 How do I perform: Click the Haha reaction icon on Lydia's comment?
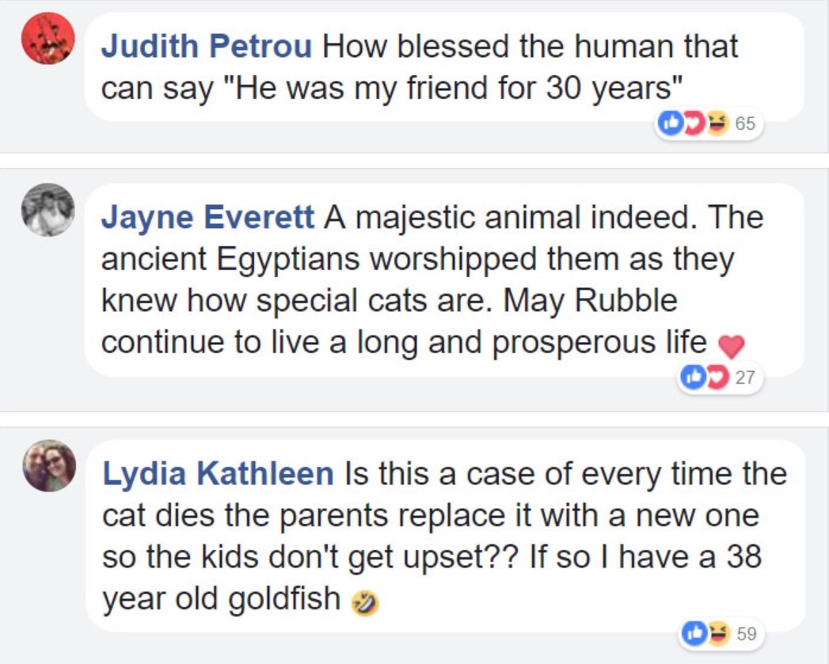pos(717,633)
